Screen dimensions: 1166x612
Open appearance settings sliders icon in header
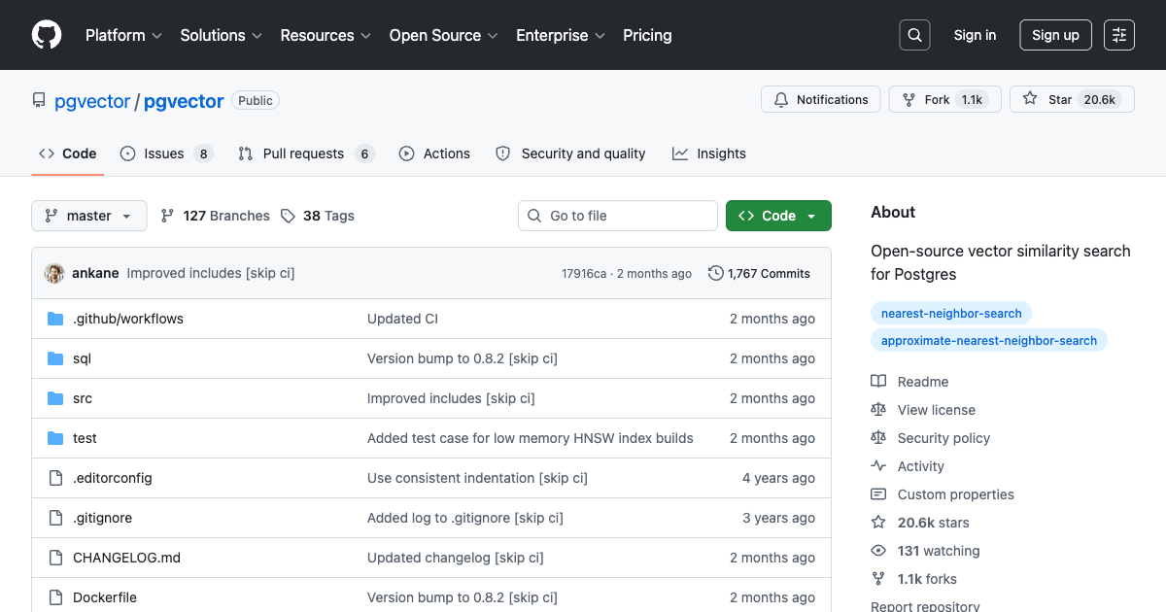click(x=1119, y=35)
